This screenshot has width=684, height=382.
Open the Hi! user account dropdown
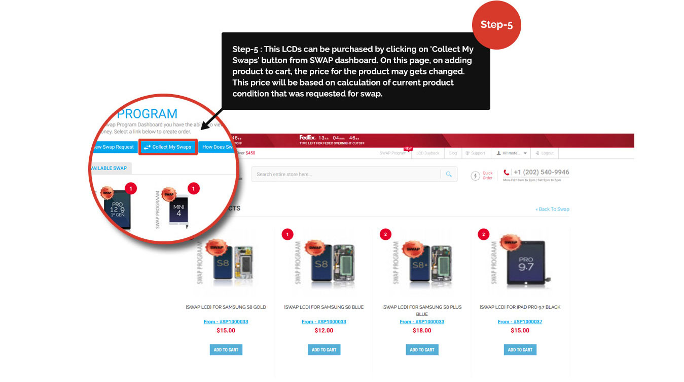click(x=512, y=153)
